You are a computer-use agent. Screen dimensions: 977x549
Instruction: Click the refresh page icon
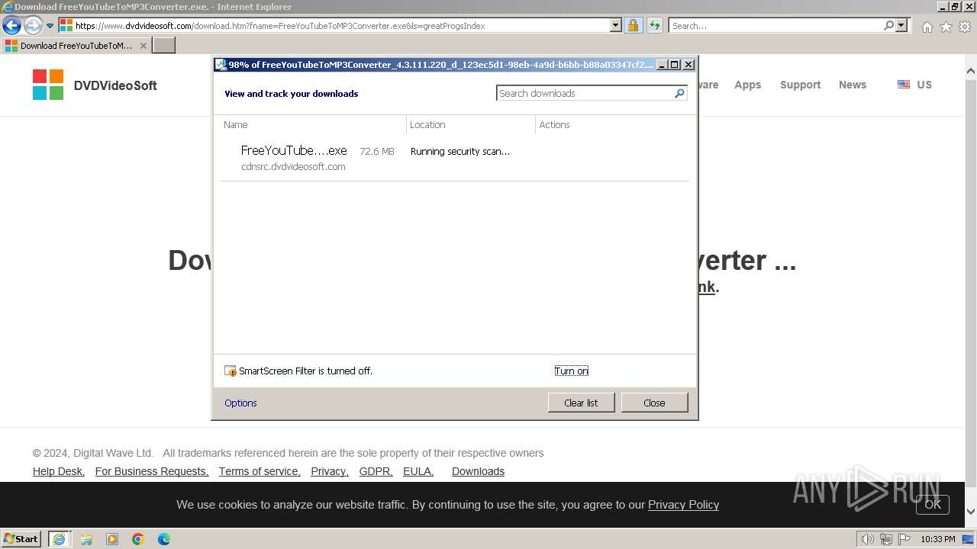[x=655, y=25]
